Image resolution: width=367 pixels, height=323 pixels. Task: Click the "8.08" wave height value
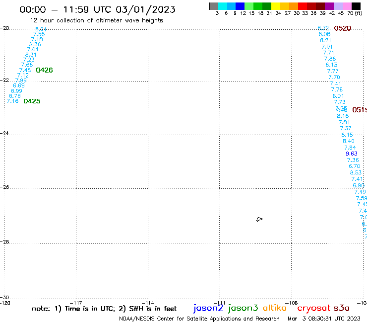coord(324,34)
